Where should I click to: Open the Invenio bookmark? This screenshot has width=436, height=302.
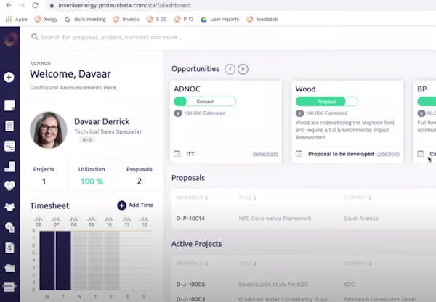[126, 19]
